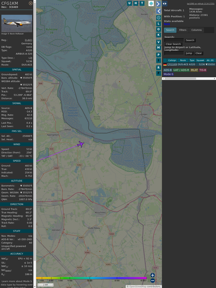Click the M map option button

click(x=158, y=48)
